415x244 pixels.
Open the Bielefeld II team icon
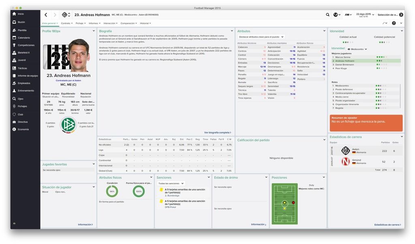click(14, 53)
